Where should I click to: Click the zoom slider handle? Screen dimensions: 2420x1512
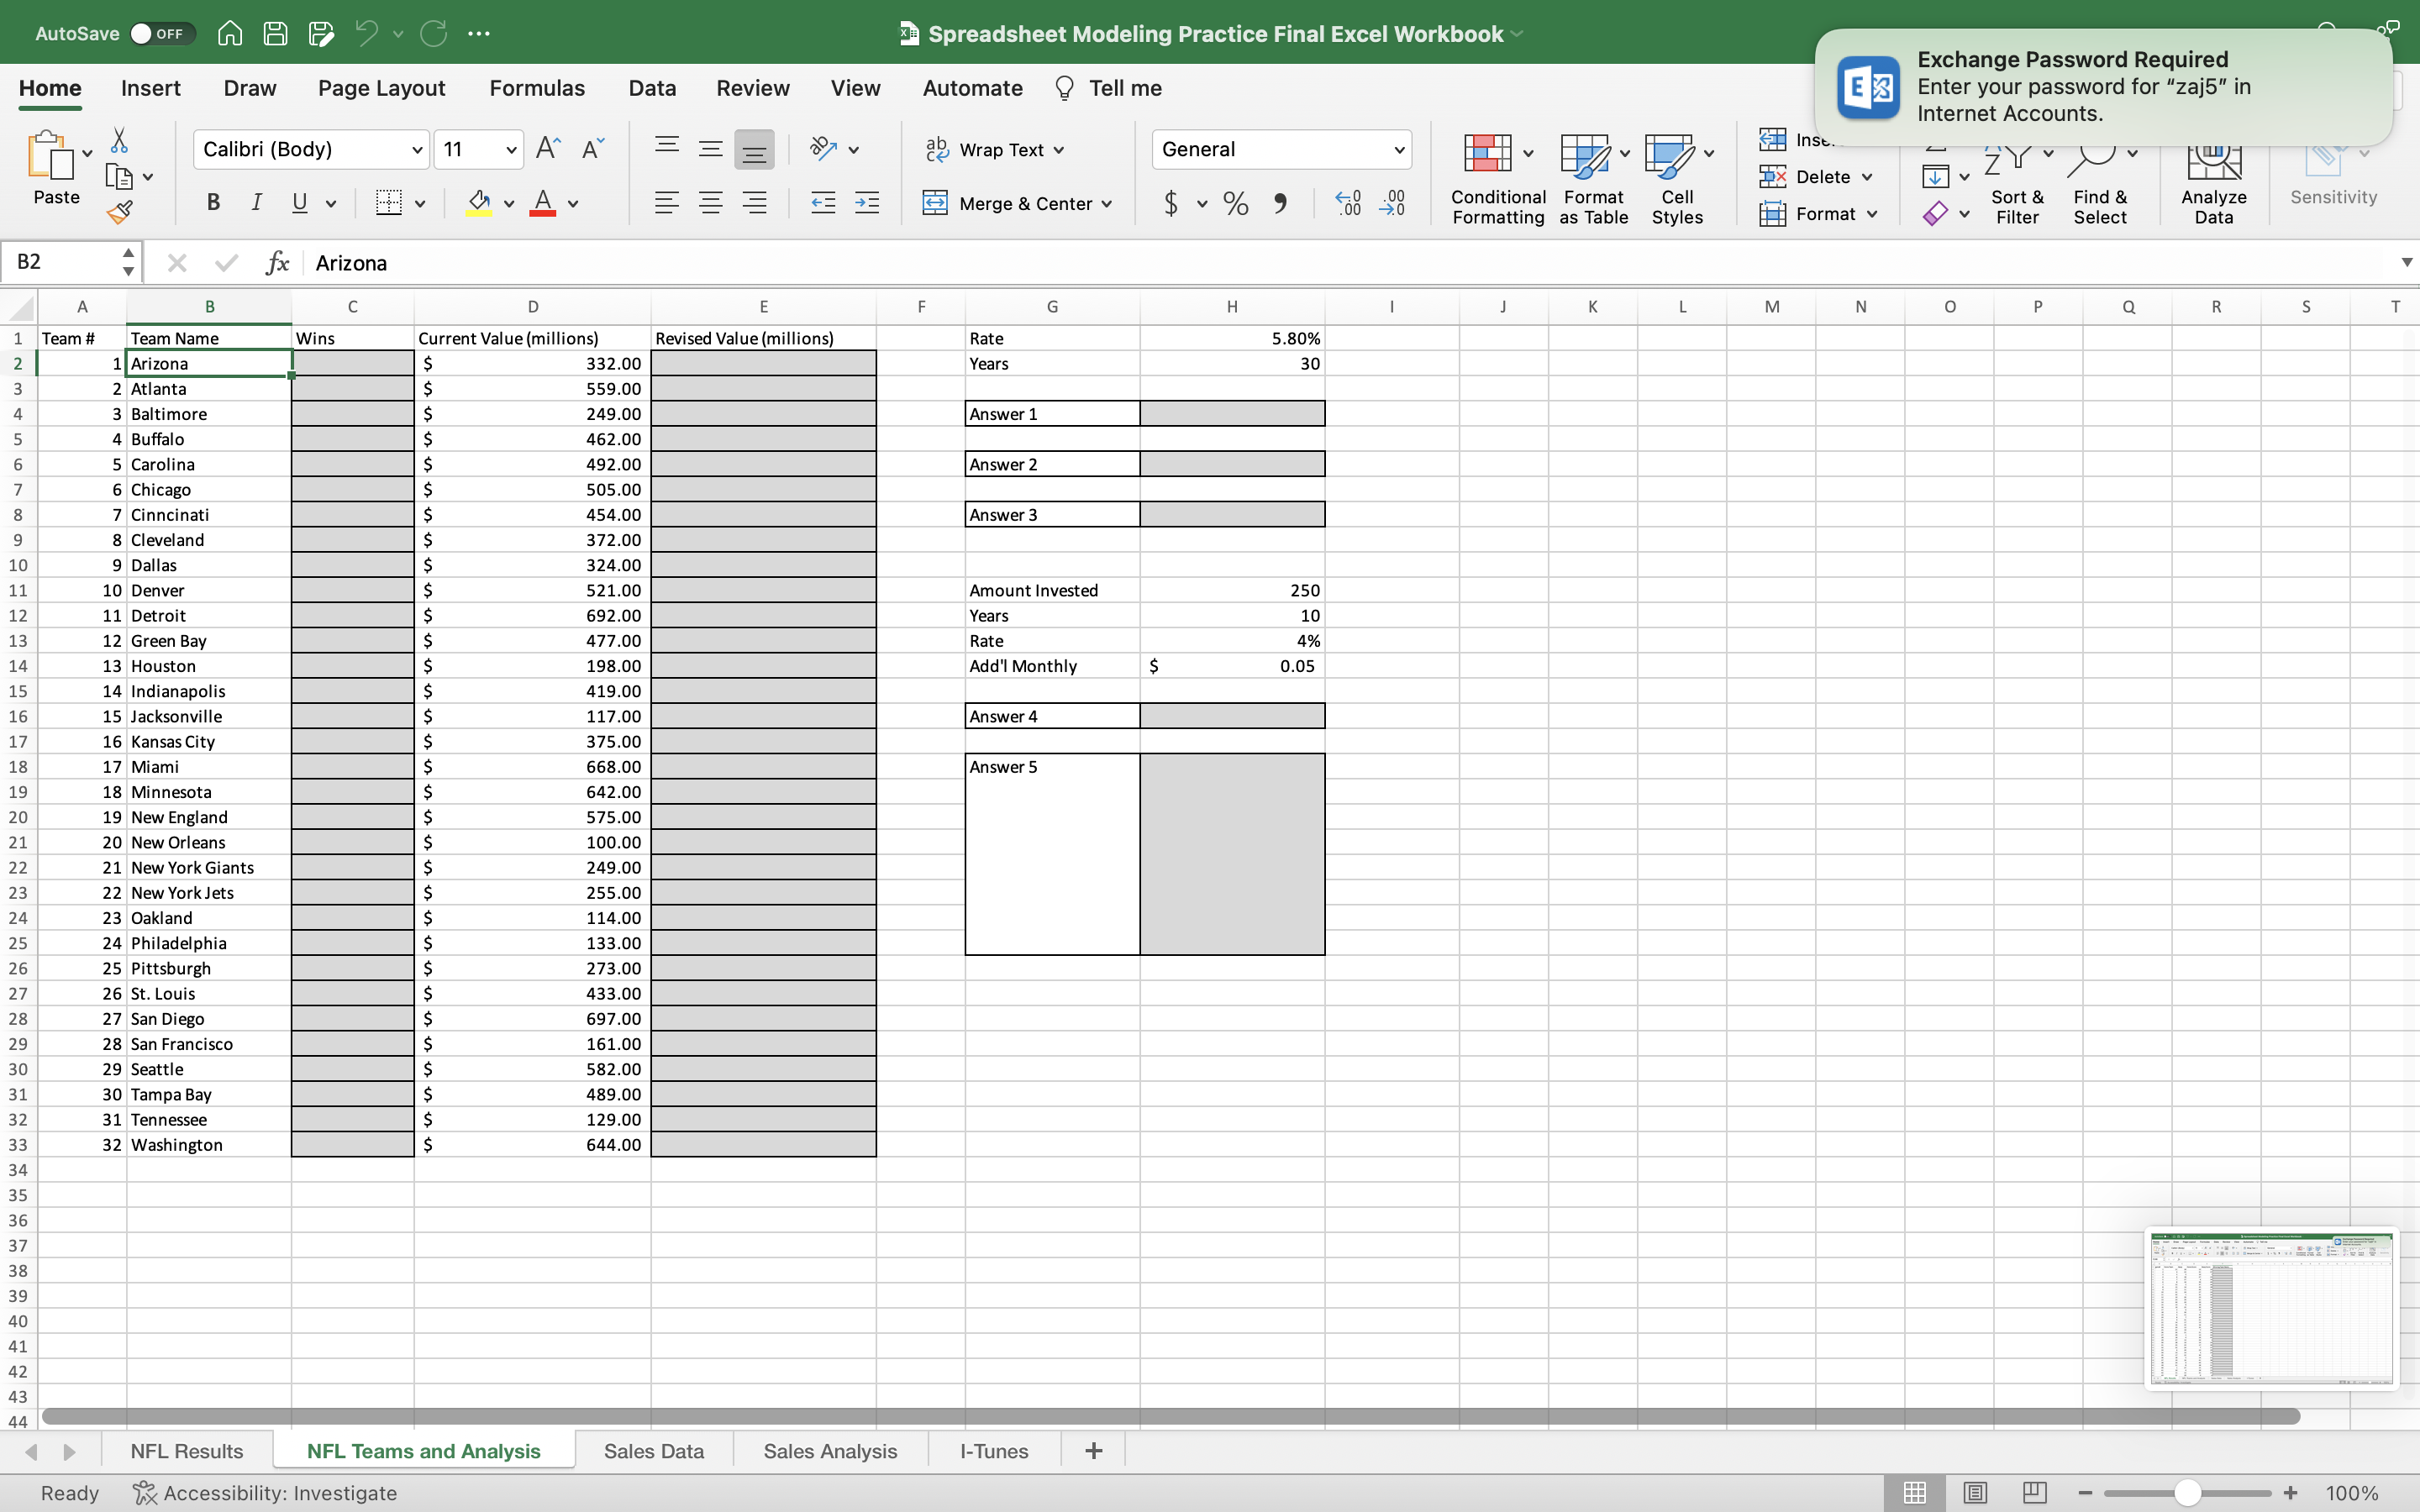(x=2188, y=1492)
